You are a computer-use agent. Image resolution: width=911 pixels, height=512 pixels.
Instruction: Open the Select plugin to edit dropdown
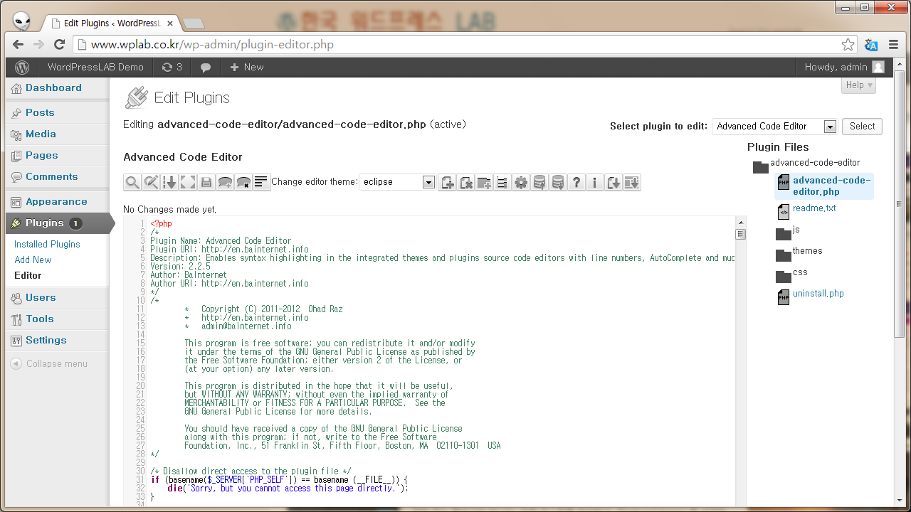tap(774, 127)
